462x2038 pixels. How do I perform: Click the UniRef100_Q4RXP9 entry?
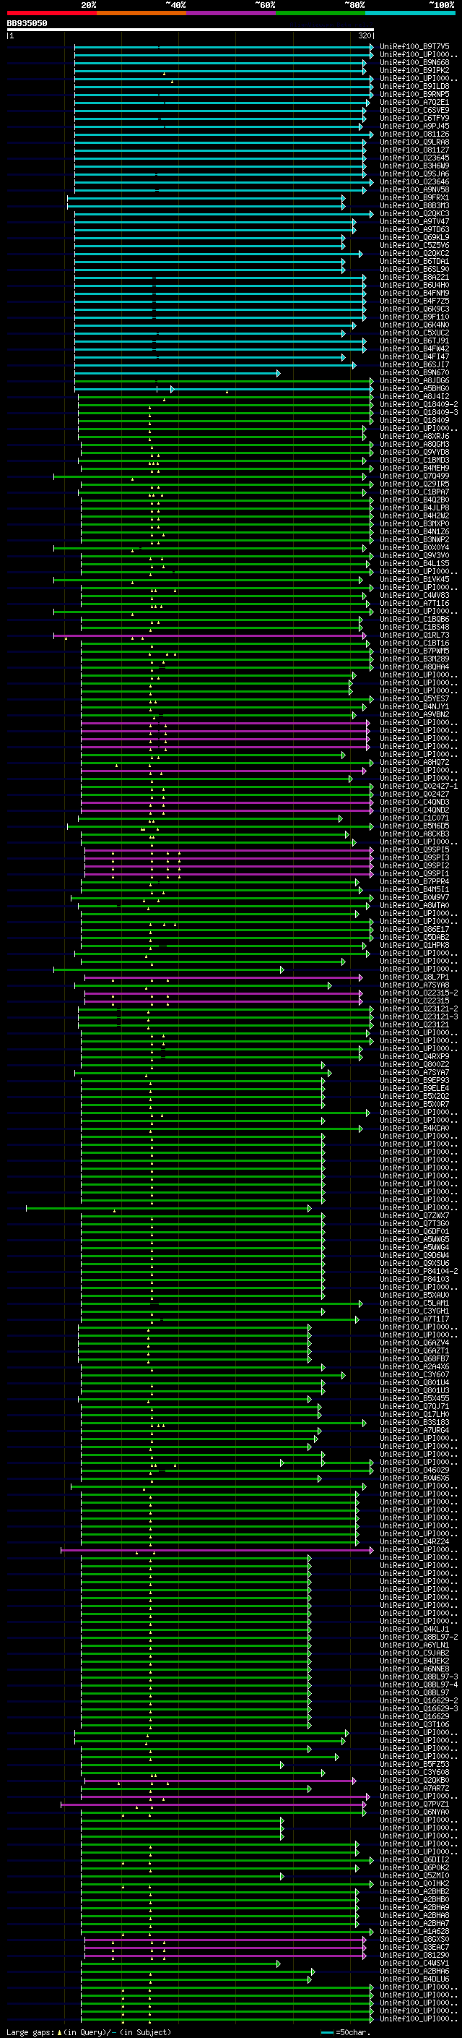tap(414, 1056)
